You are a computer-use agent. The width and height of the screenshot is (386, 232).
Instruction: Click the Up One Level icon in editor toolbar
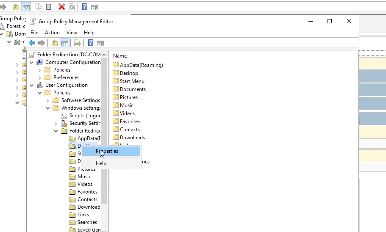[x=54, y=43]
